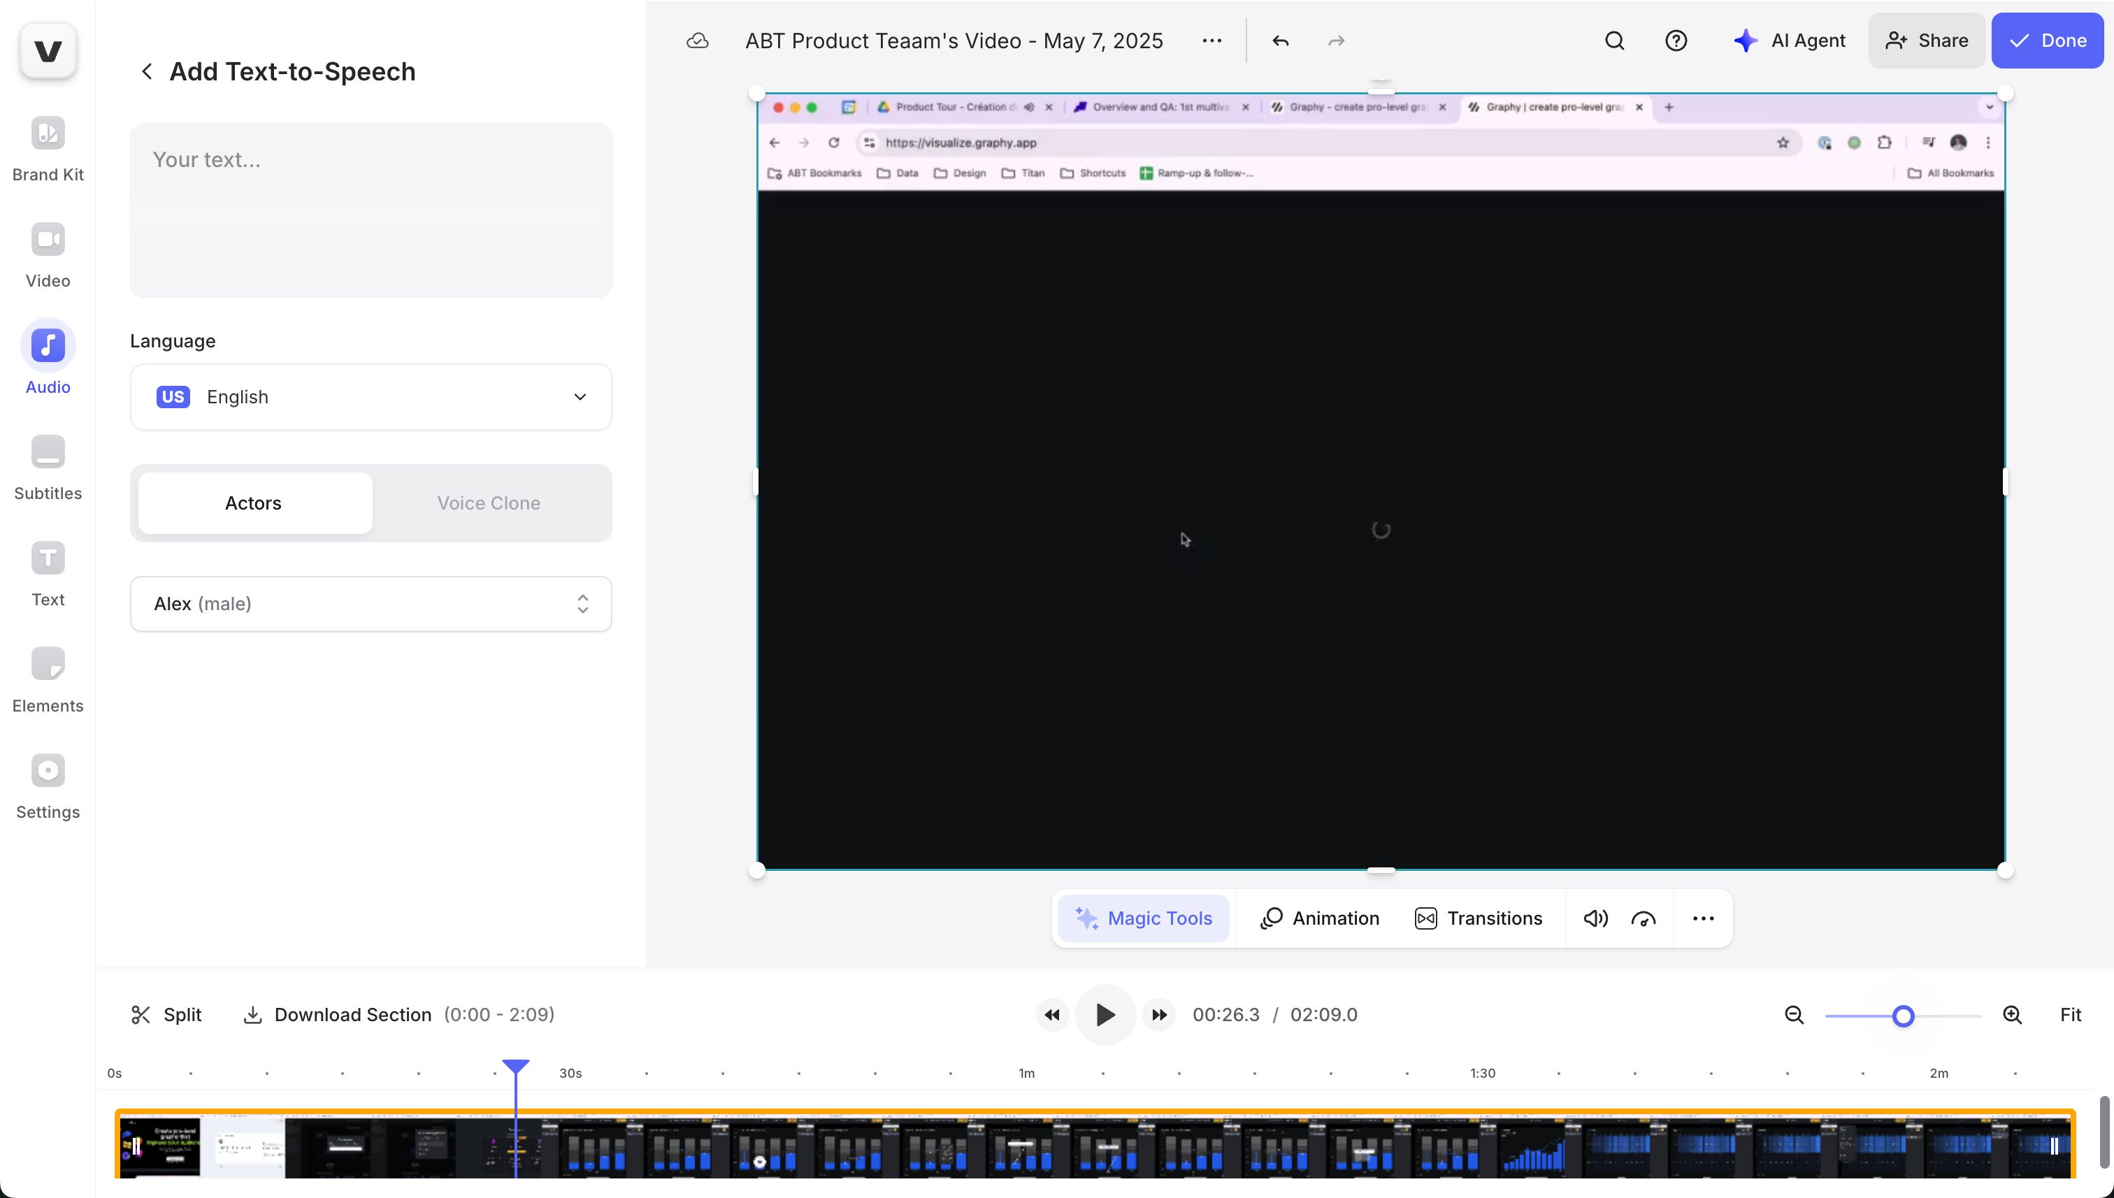Click the blue playhead marker

[515, 1067]
